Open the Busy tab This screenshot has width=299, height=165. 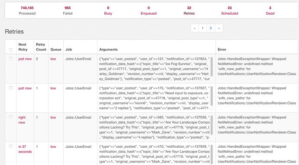click(x=108, y=10)
